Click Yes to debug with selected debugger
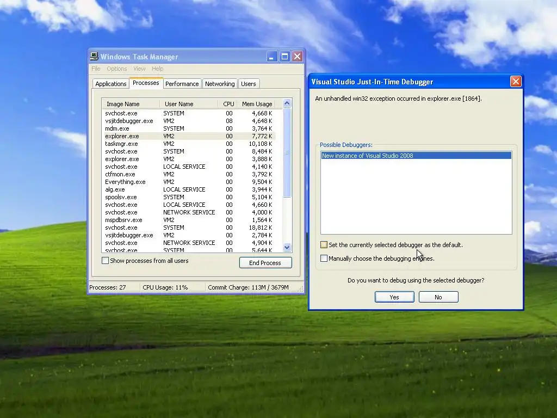This screenshot has height=418, width=557. (394, 297)
